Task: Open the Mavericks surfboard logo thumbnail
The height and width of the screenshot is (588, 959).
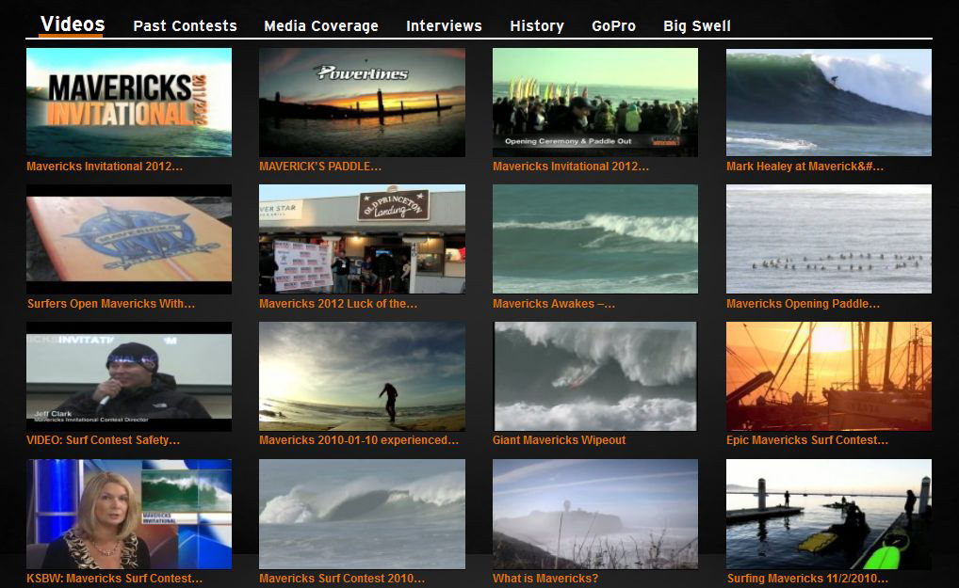Action: (x=129, y=239)
